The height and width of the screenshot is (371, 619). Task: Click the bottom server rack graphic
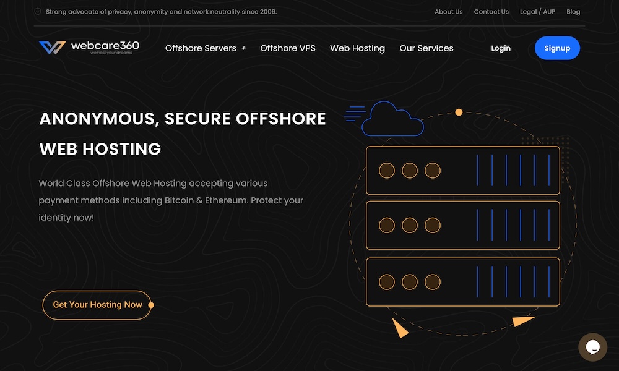[x=462, y=282]
